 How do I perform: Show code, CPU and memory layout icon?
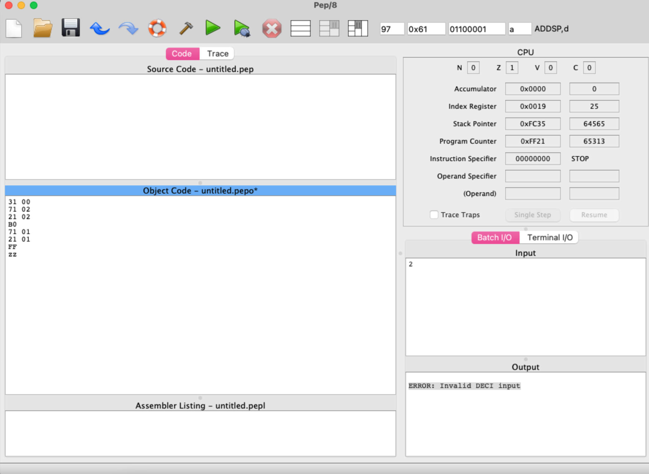pos(358,29)
